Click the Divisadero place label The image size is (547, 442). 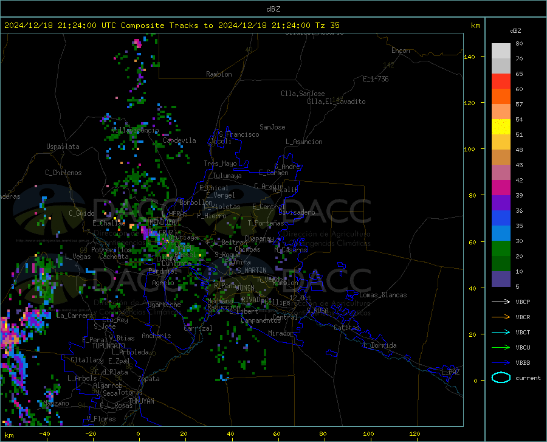pos(297,212)
